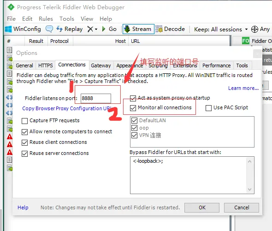Enable Capture FTP requests
This screenshot has height=231, width=272.
coord(24,121)
